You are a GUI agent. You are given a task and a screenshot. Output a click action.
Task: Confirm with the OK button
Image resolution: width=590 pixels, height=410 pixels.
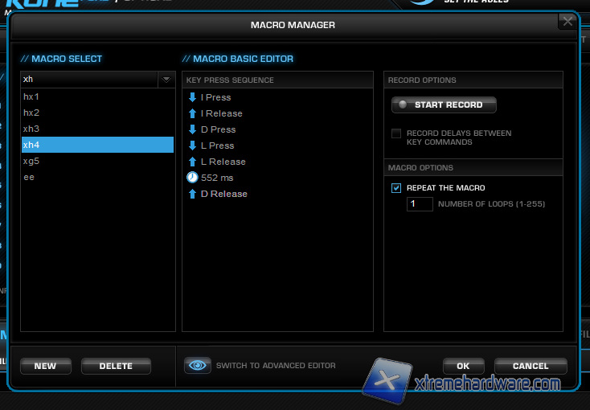[462, 367]
